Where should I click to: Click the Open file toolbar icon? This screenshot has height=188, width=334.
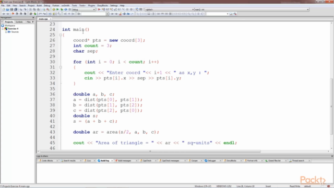7,9
